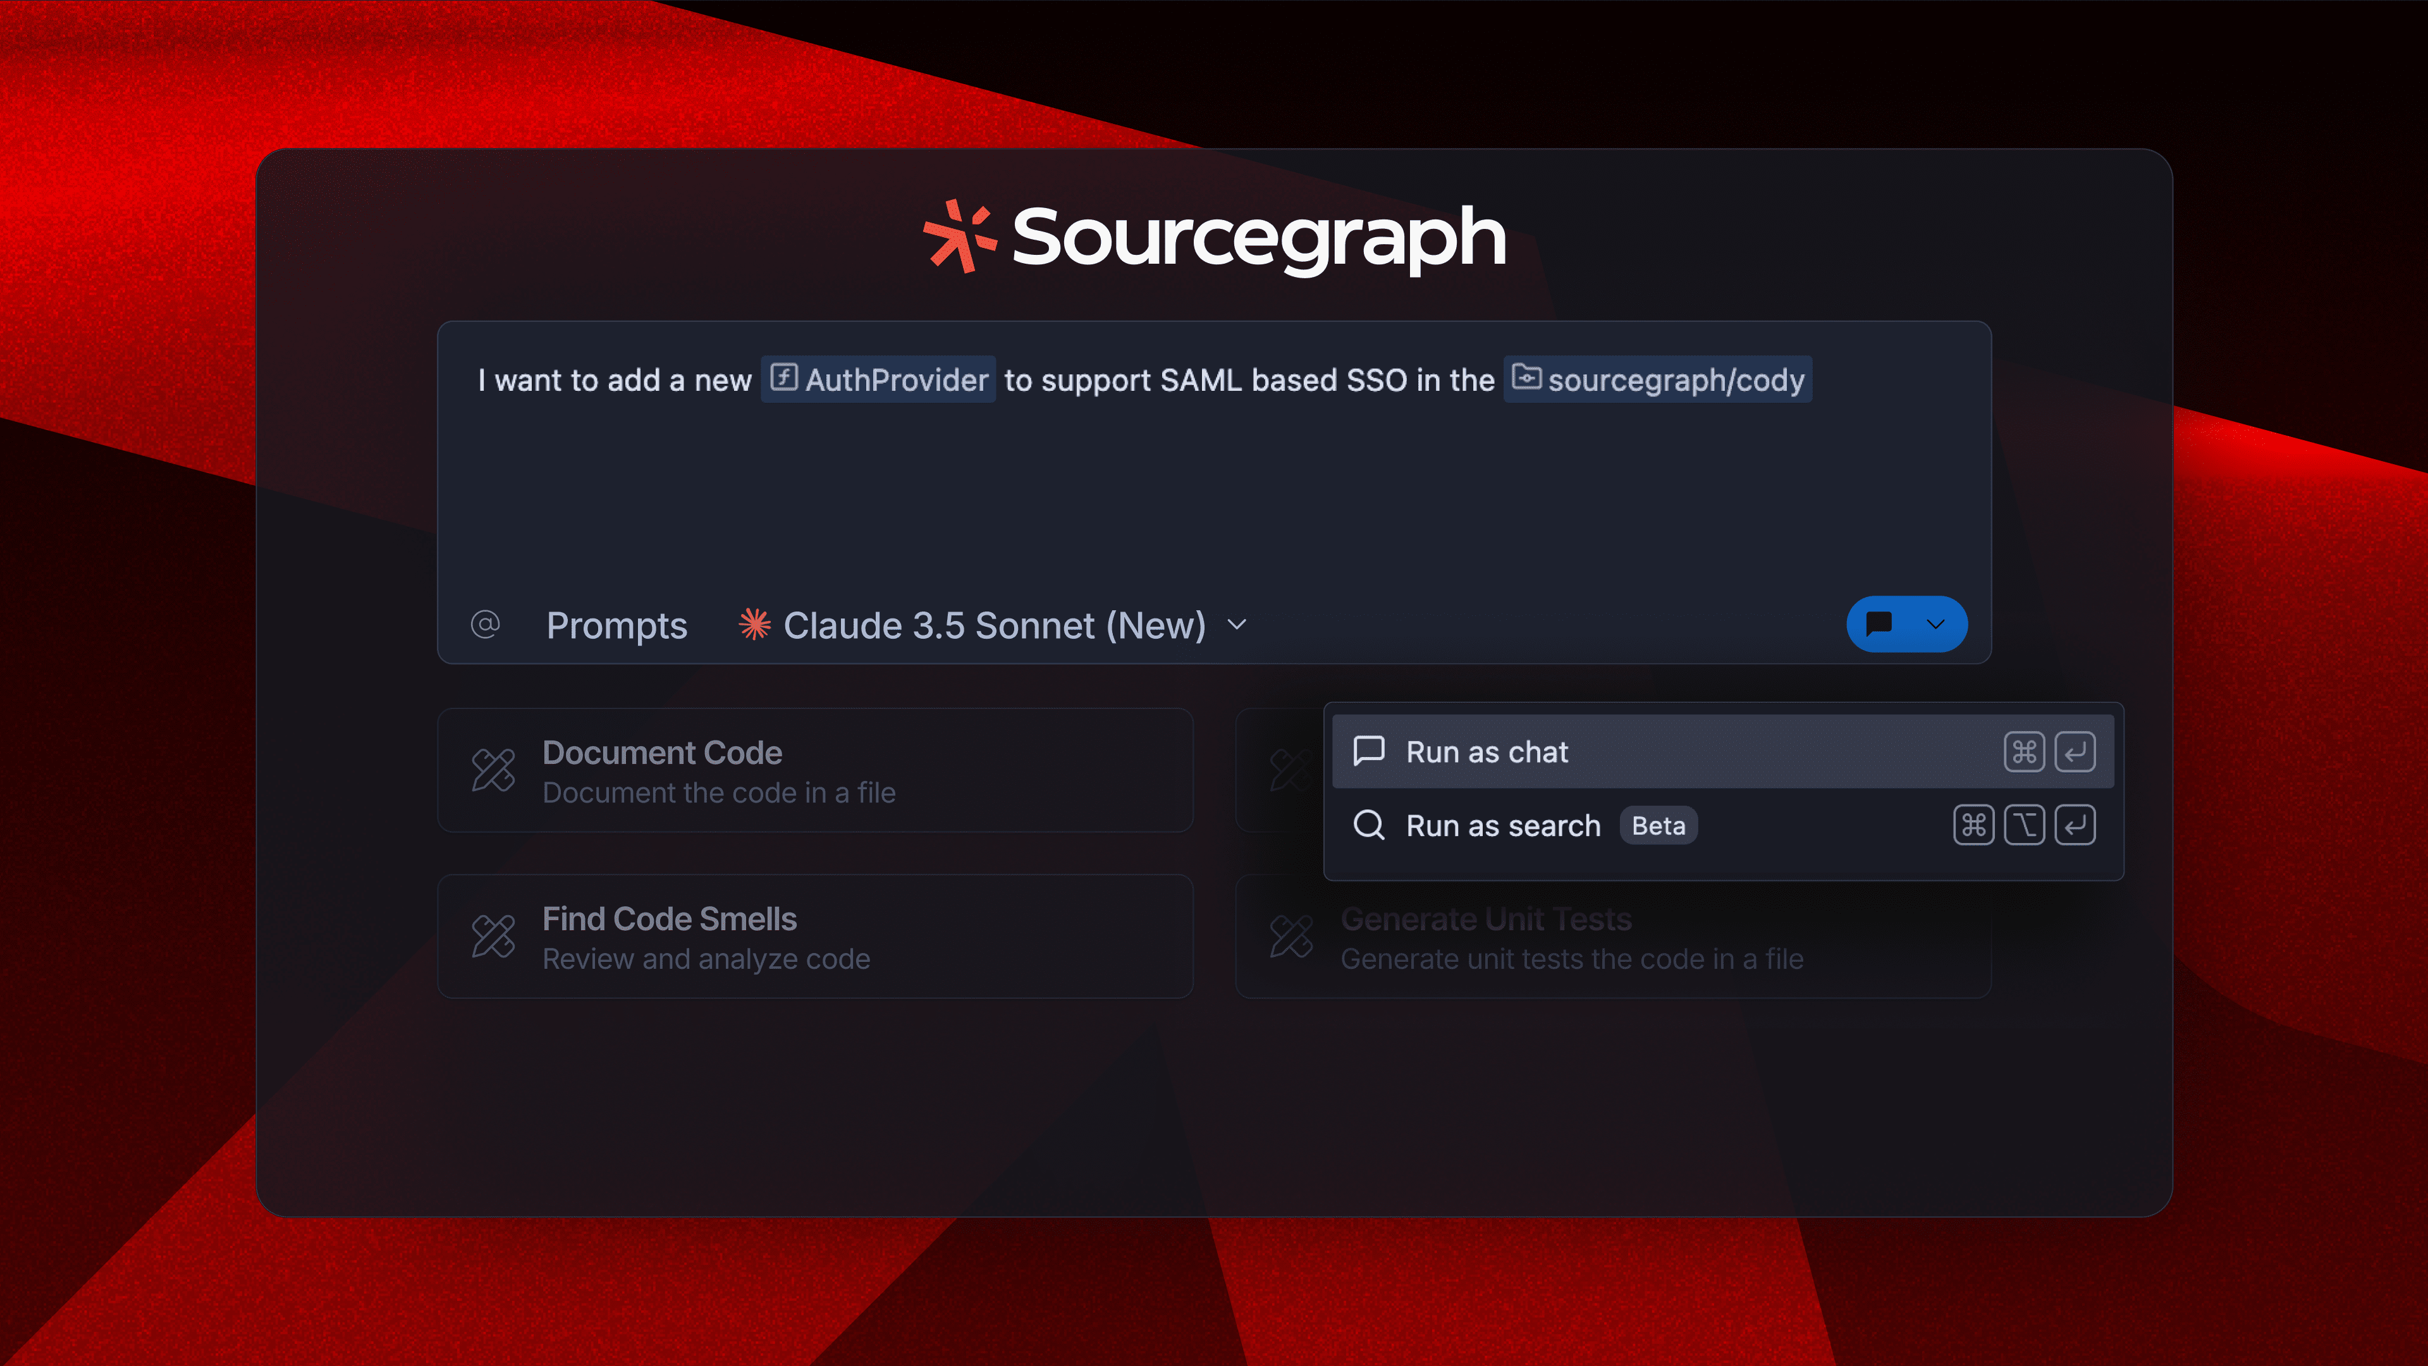Click the Document Code prompt icon
The image size is (2428, 1366).
493,770
